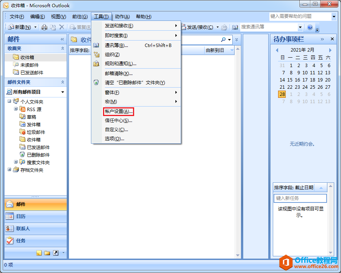Click the 新建(N) toolbar button
This screenshot has width=341, height=273.
(x=20, y=27)
